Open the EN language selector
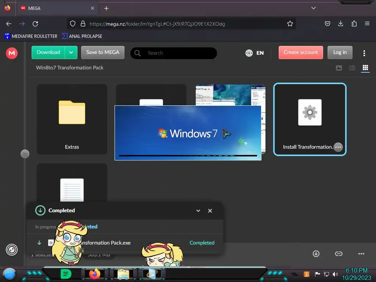Viewport: 376px width, 282px height. tap(255, 53)
